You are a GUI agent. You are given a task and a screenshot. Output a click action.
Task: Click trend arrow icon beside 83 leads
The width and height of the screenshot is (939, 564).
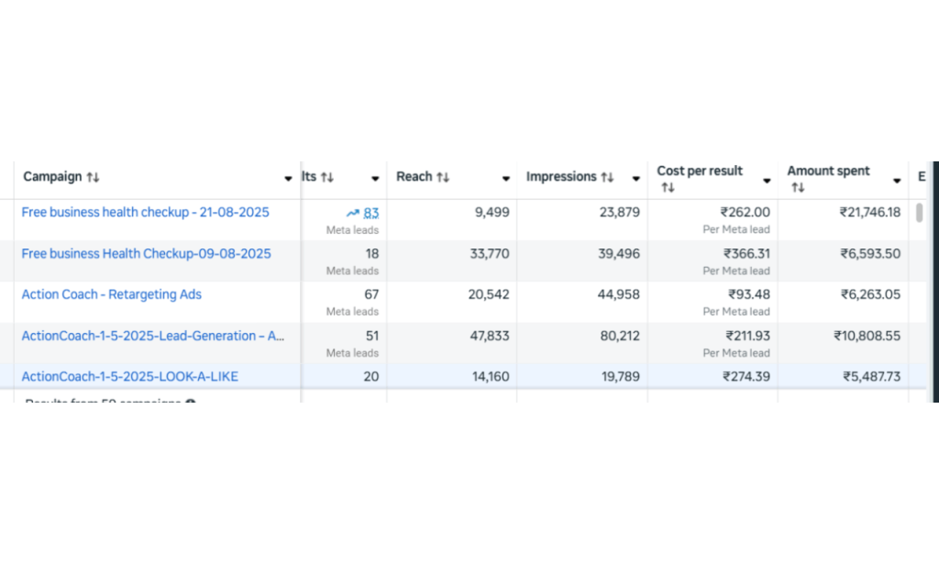point(353,213)
